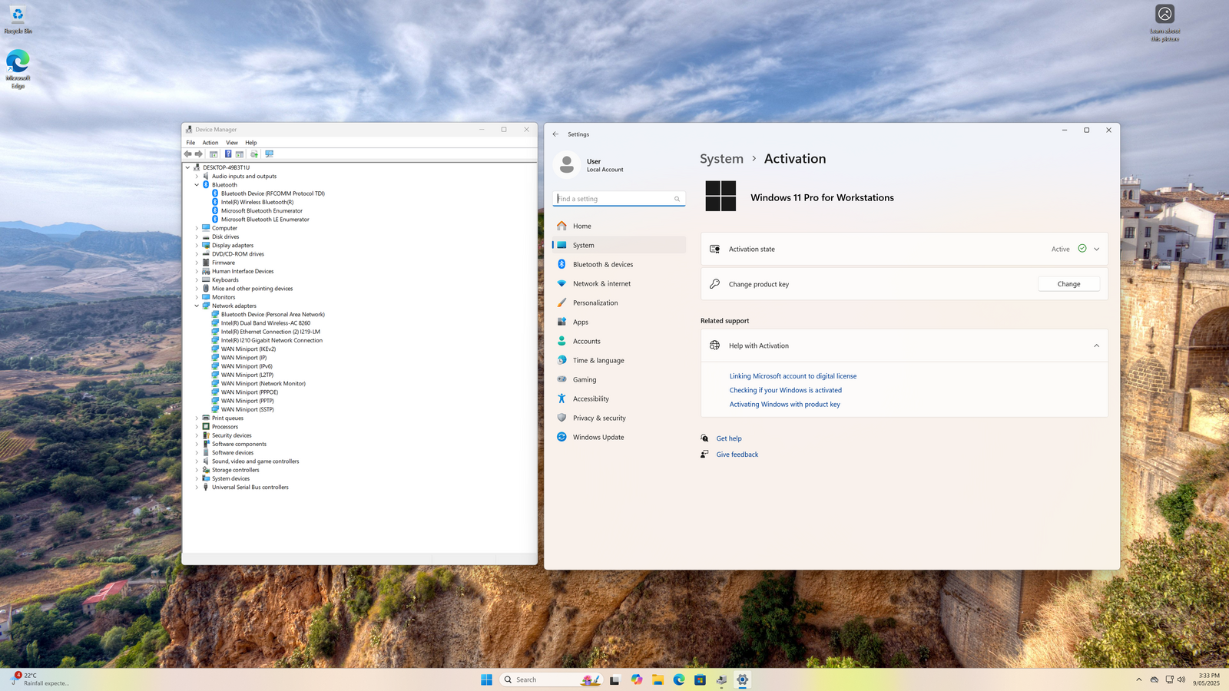Open File Explorer from the taskbar
This screenshot has width=1229, height=691.
point(658,679)
